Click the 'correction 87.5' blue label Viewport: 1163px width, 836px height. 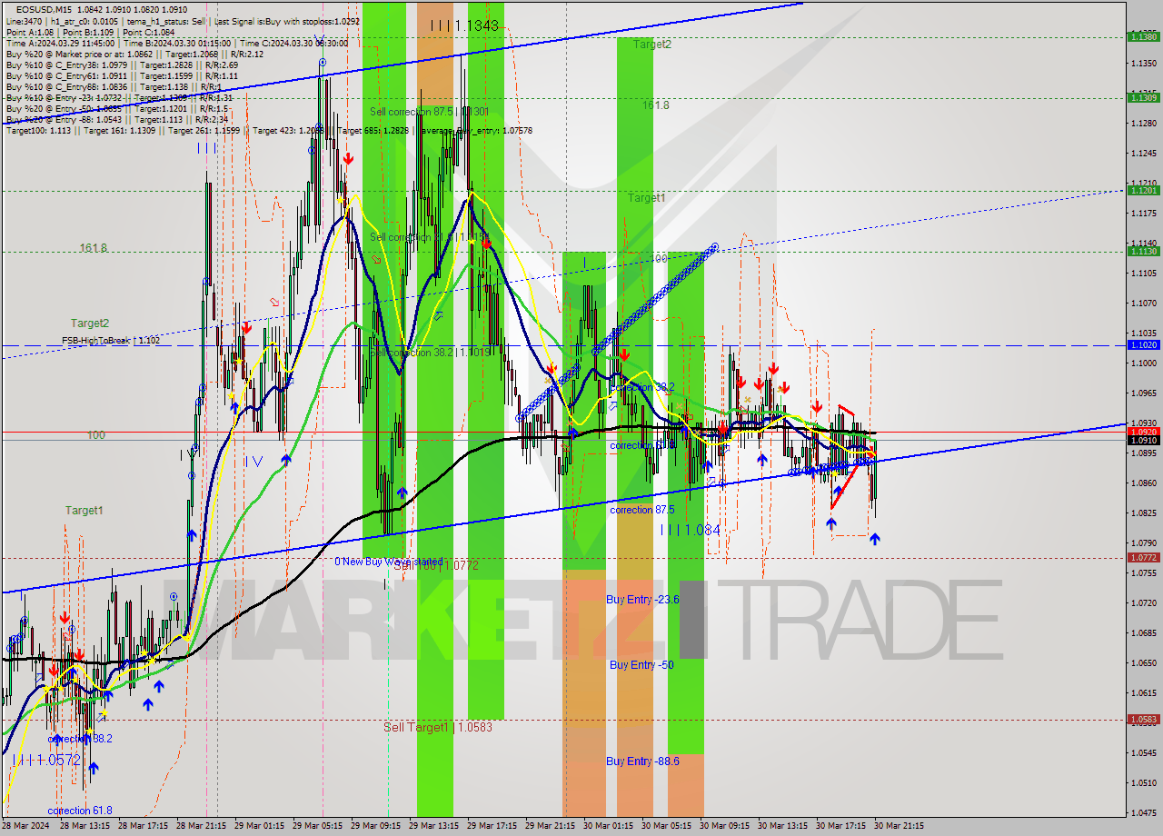pyautogui.click(x=641, y=510)
